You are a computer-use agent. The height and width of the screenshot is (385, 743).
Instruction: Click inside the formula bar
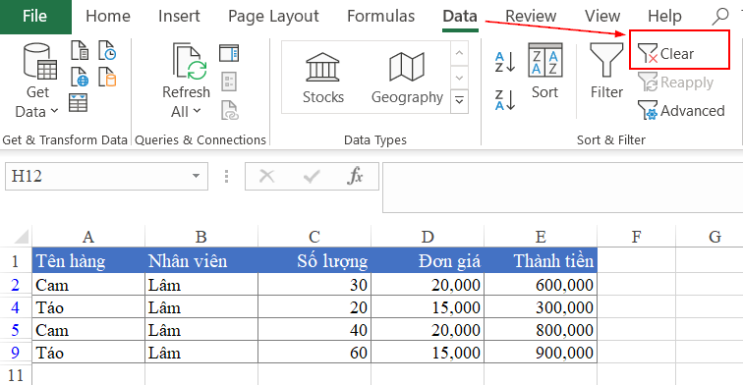pyautogui.click(x=562, y=188)
